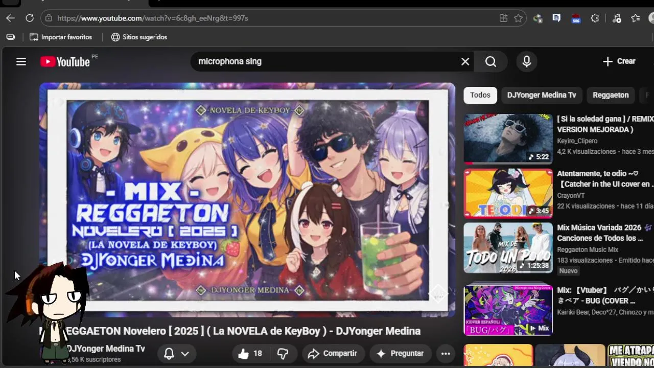The height and width of the screenshot is (368, 654).
Task: Click 'Kairiki Bear, Deco*27, Chinozo' text
Action: click(605, 312)
